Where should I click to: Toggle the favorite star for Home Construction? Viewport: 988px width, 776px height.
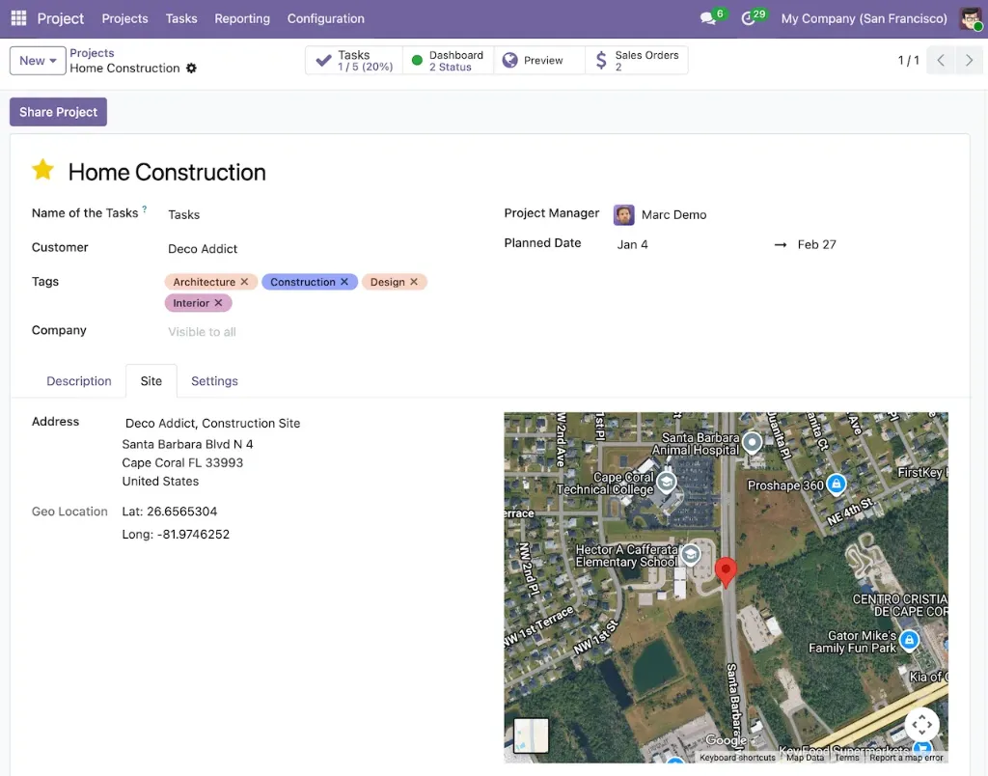coord(42,170)
